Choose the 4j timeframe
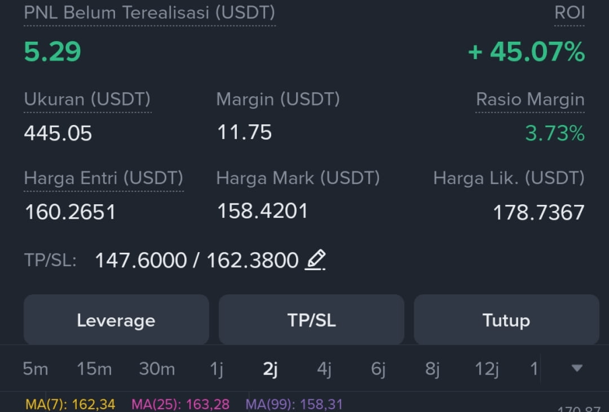The width and height of the screenshot is (609, 412). point(324,370)
